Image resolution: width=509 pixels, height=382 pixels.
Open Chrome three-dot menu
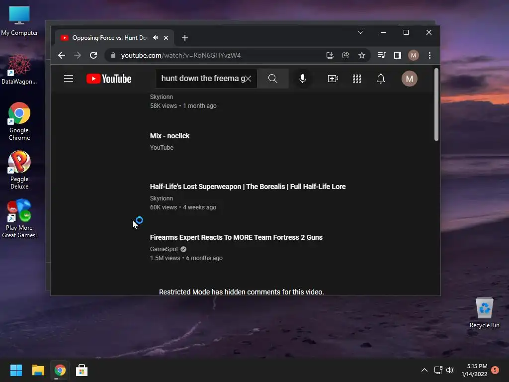click(429, 55)
